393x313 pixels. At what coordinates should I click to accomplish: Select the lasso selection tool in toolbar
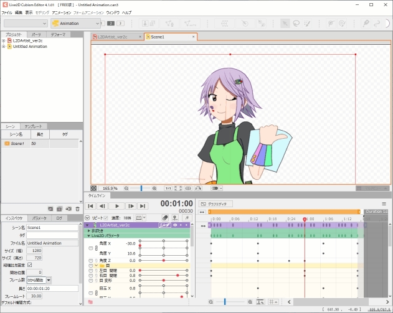pos(296,24)
